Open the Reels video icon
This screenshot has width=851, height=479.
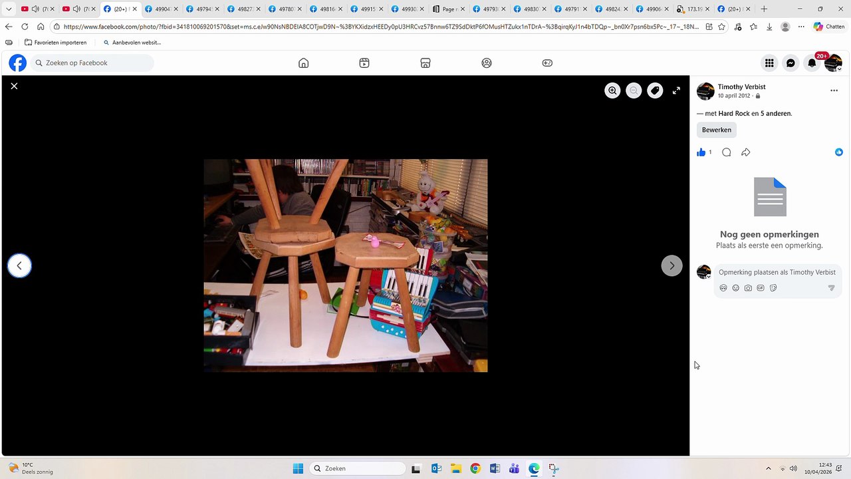pyautogui.click(x=364, y=63)
